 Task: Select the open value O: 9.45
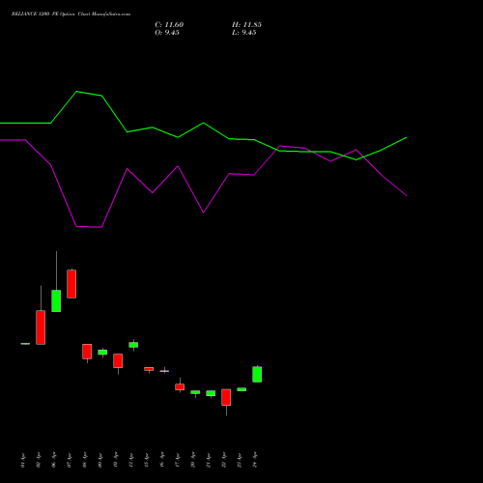[x=167, y=33]
